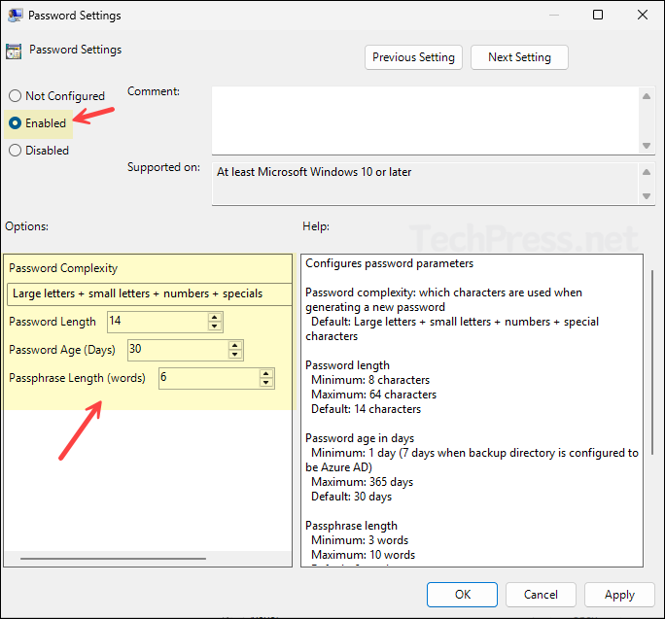Increase Password Length with up arrow
The height and width of the screenshot is (619, 665).
pyautogui.click(x=215, y=317)
